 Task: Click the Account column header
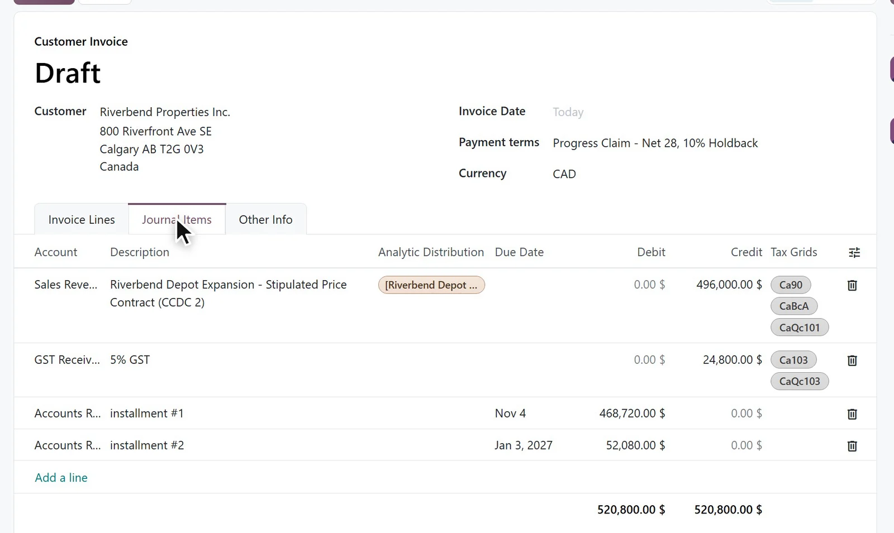click(56, 252)
